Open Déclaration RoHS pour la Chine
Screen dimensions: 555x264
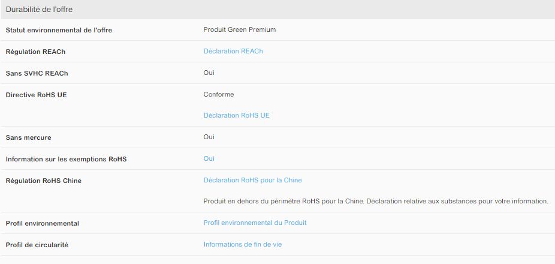(x=252, y=180)
